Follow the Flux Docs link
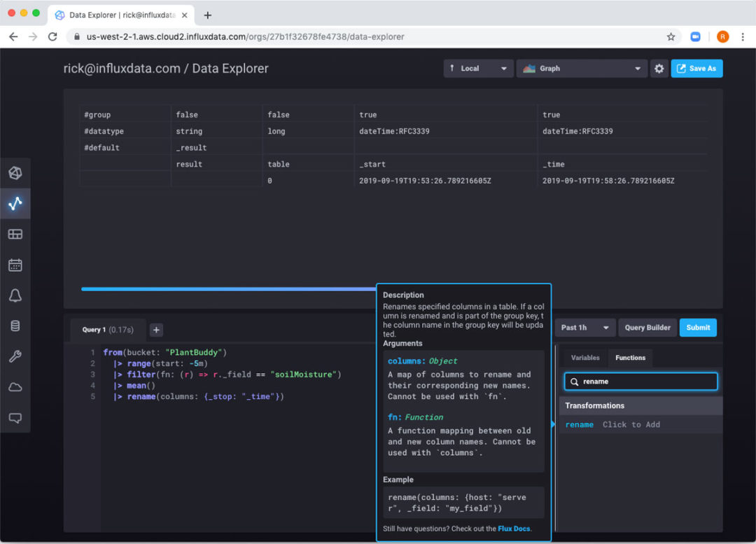Image resolution: width=756 pixels, height=544 pixels. 514,529
